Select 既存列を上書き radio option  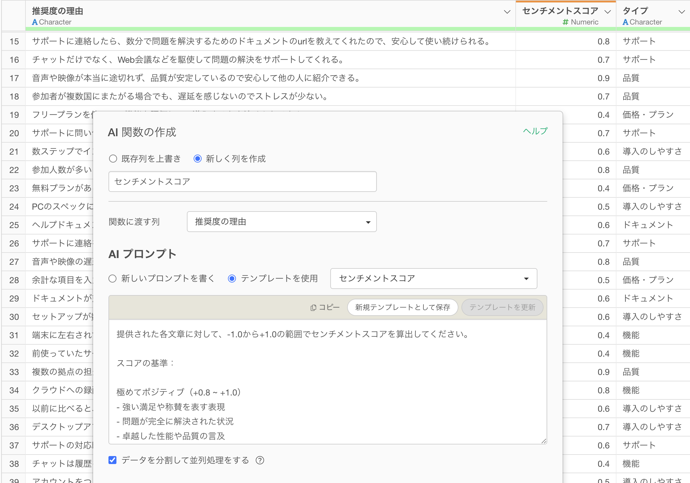tap(113, 159)
